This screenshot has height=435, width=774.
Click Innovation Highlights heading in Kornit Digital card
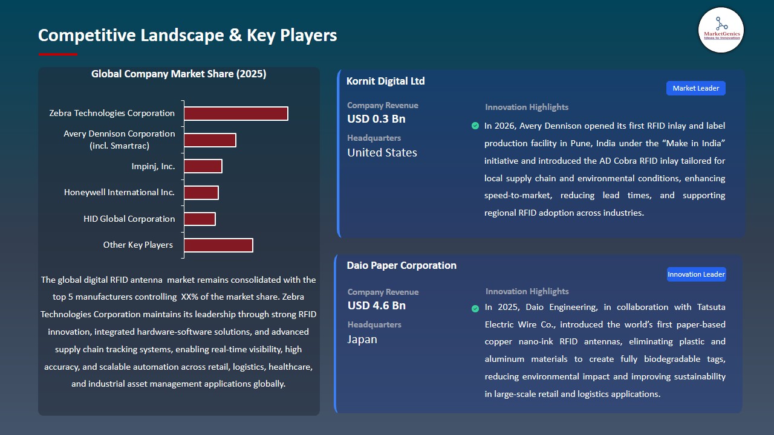(527, 107)
